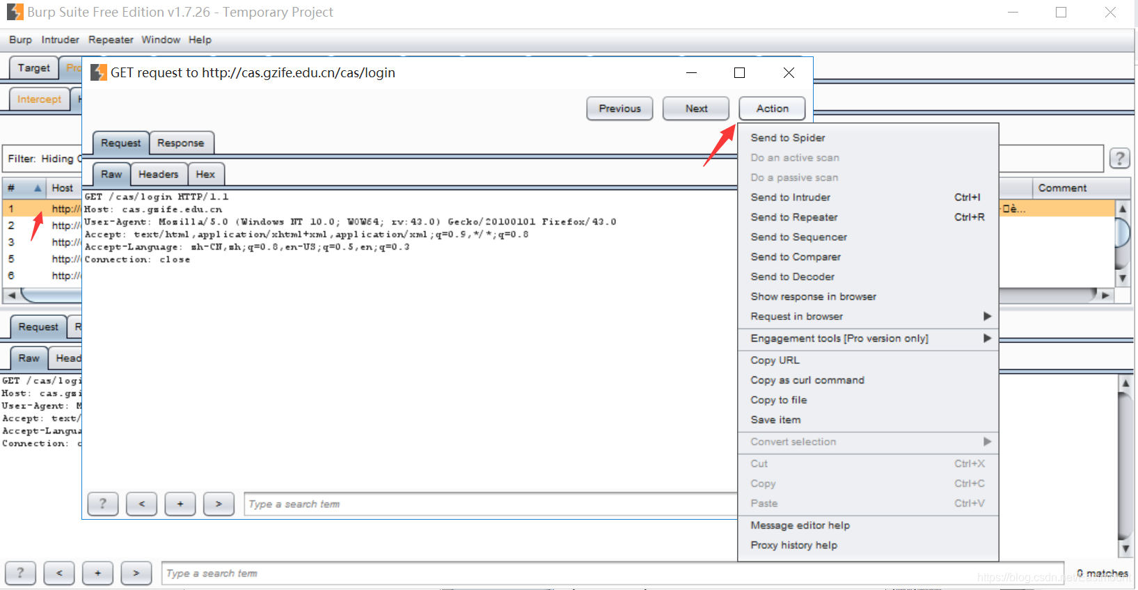Click the Next button
Image resolution: width=1138 pixels, height=590 pixels.
click(x=696, y=109)
